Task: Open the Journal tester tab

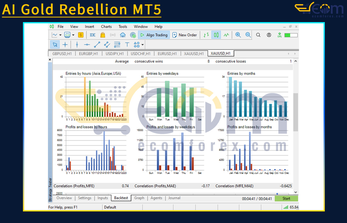Action: click(x=174, y=198)
